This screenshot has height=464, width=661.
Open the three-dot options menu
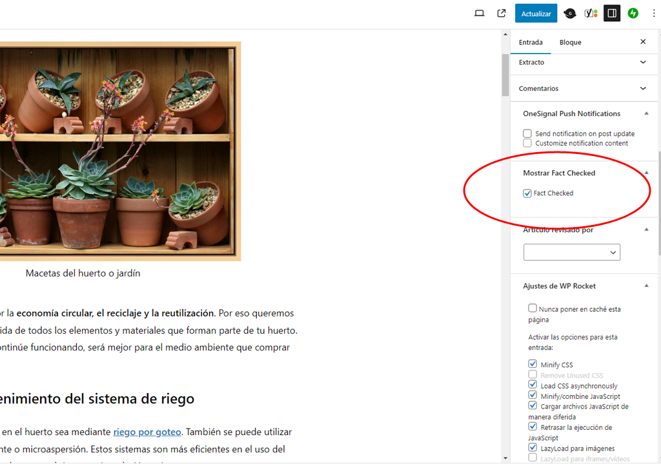coord(654,14)
